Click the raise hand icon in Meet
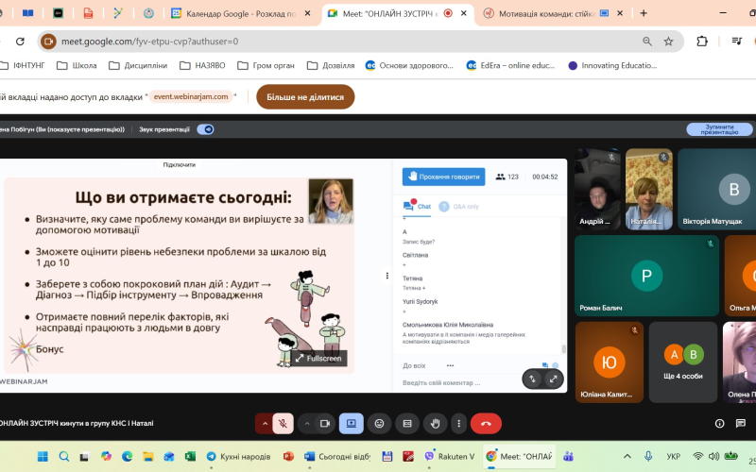The height and width of the screenshot is (472, 756). (x=435, y=424)
